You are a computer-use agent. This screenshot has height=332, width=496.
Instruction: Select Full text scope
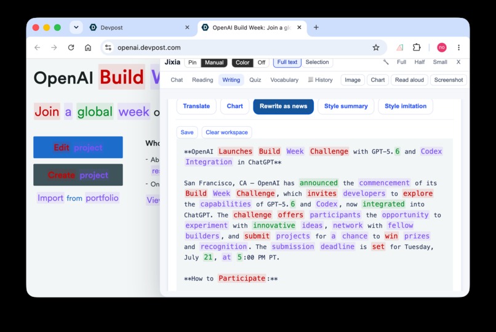click(287, 62)
